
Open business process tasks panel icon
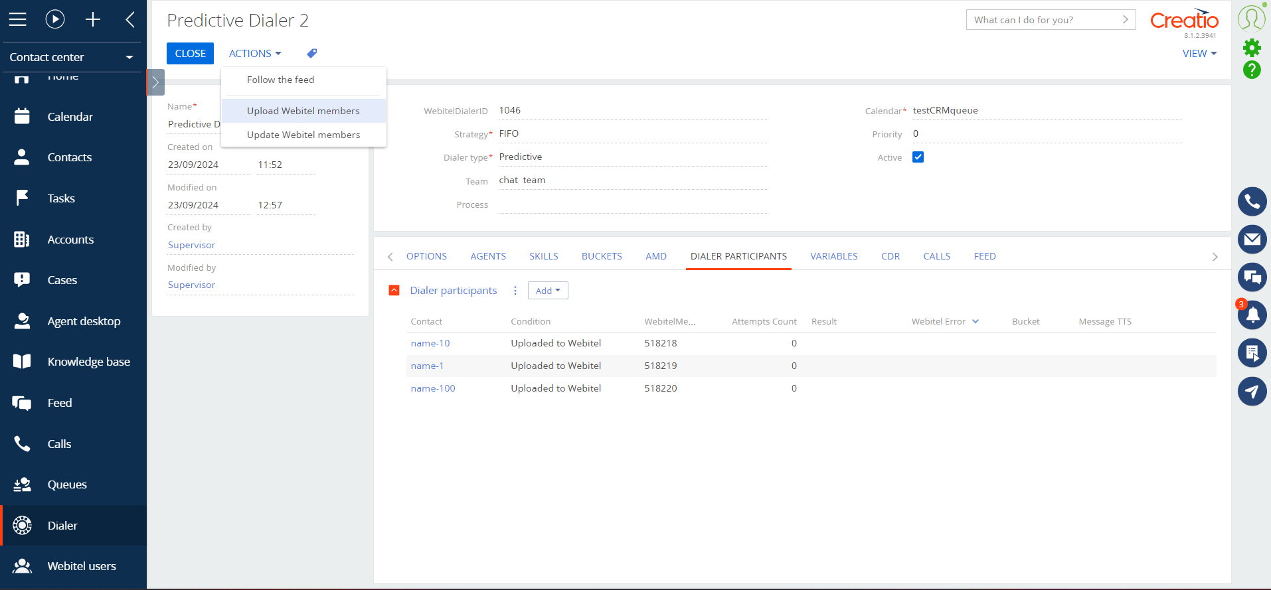1252,353
